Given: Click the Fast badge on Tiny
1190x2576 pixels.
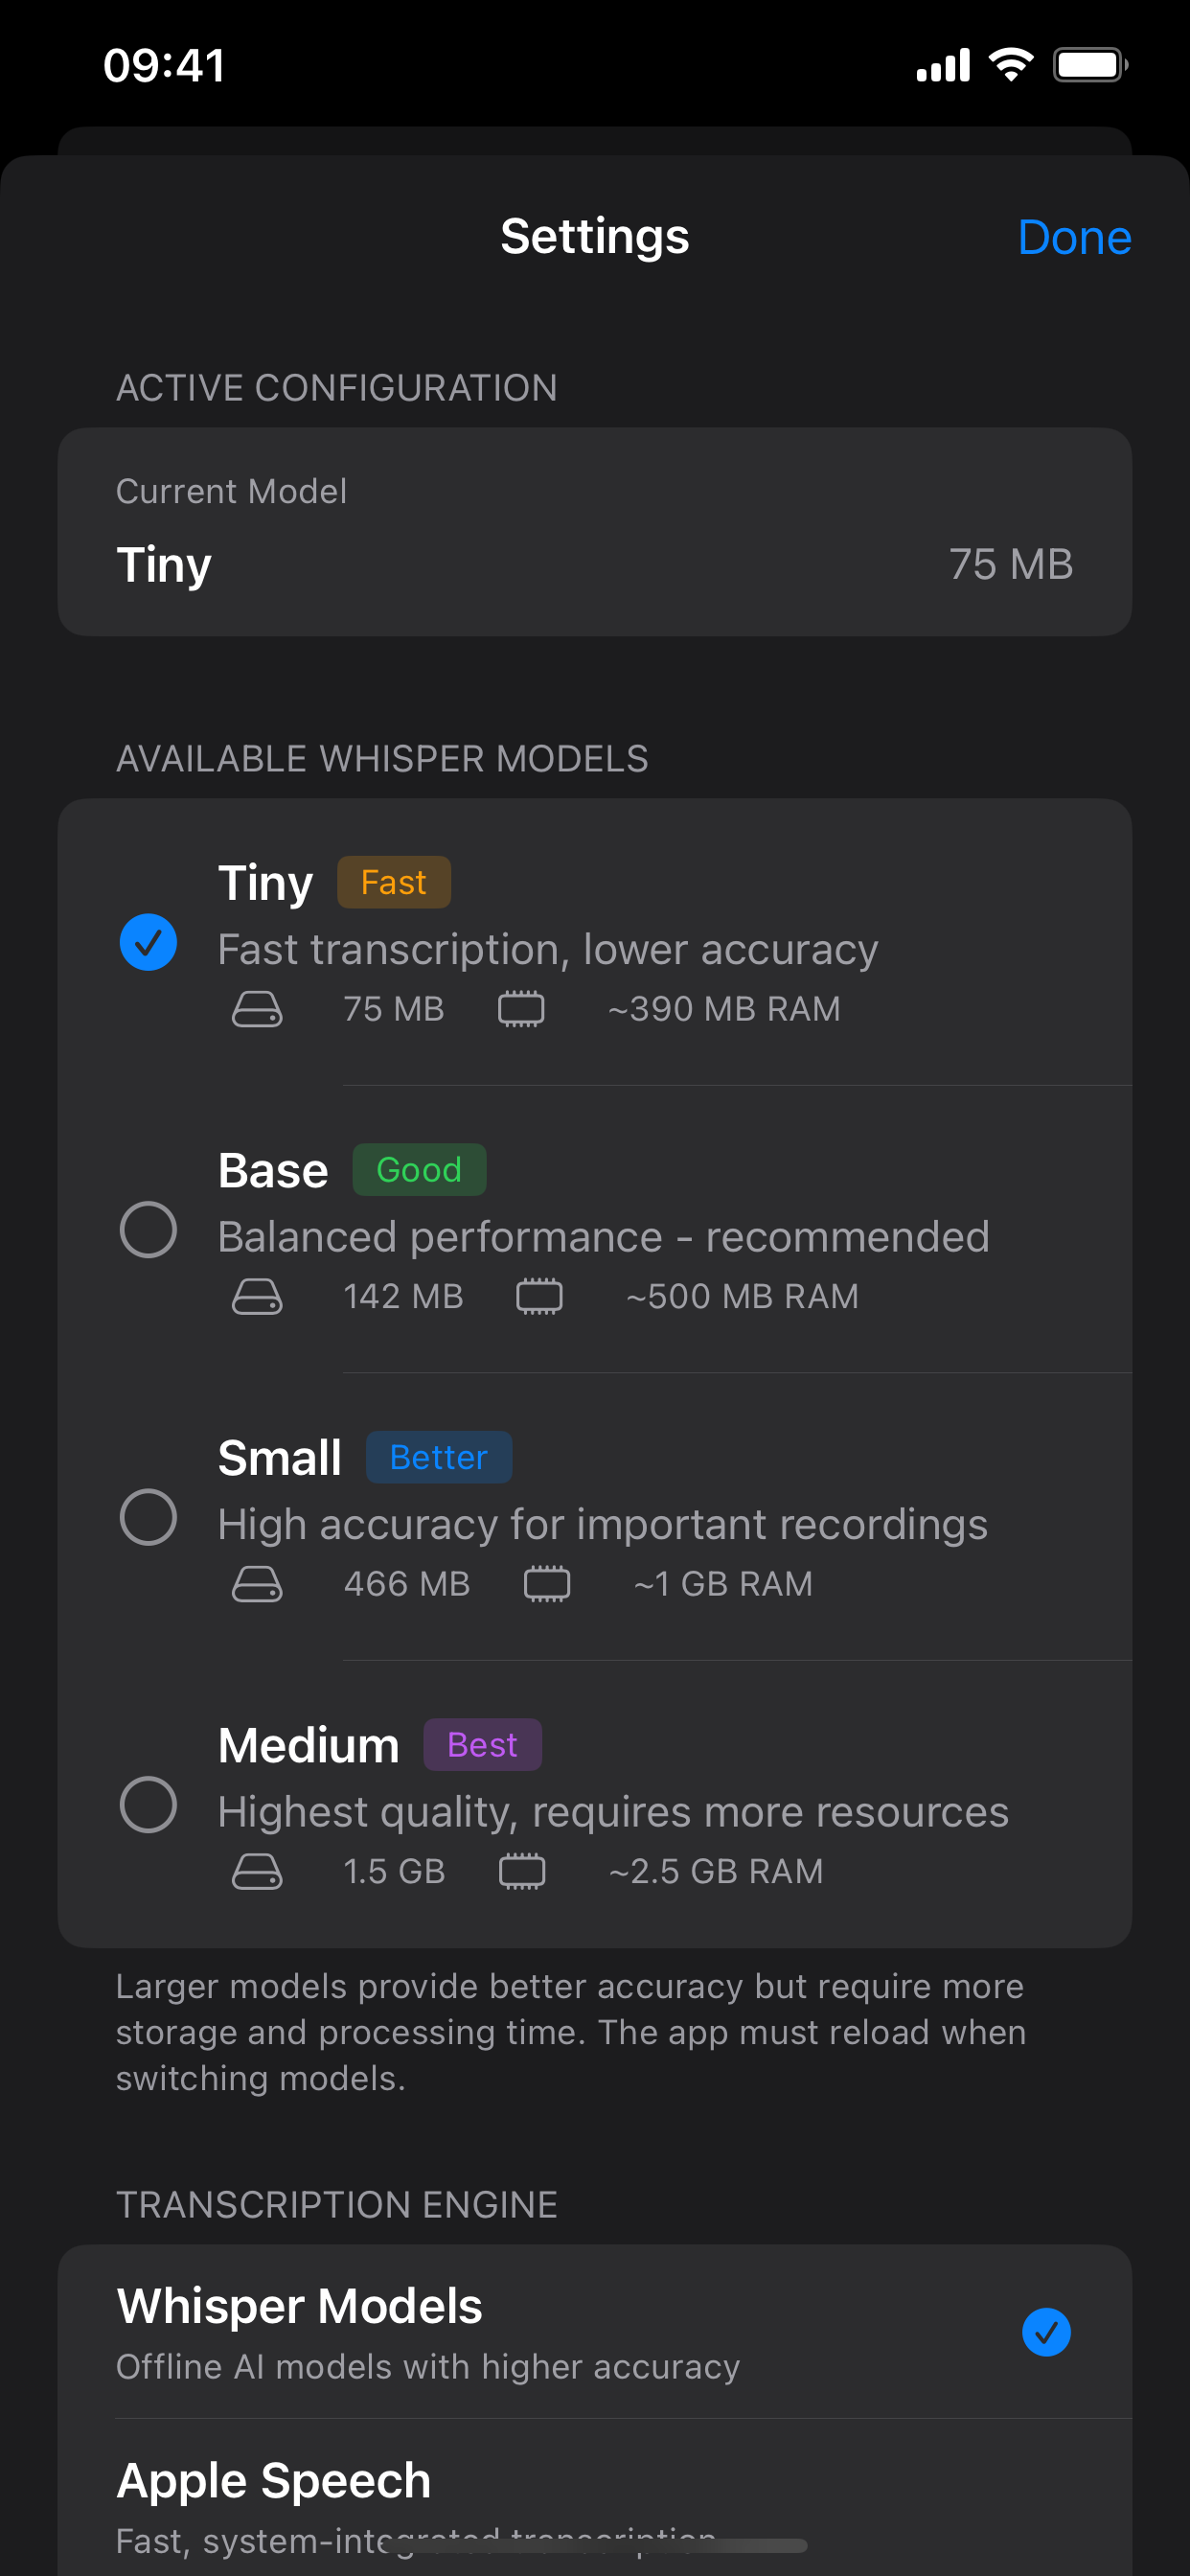Looking at the screenshot, I should (x=393, y=881).
